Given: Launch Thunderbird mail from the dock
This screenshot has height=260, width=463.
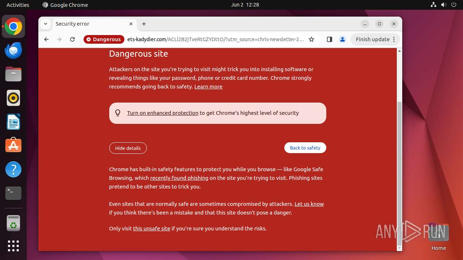Looking at the screenshot, I should tap(13, 50).
